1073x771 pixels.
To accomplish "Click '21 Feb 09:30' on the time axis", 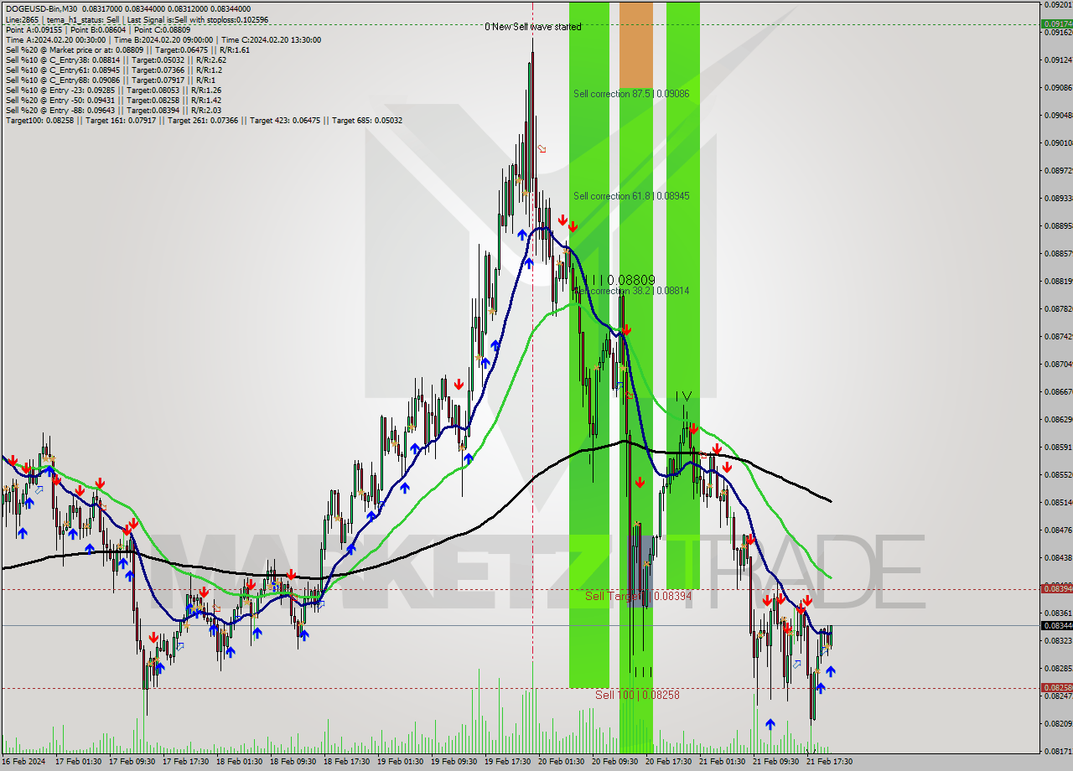I will 775,762.
